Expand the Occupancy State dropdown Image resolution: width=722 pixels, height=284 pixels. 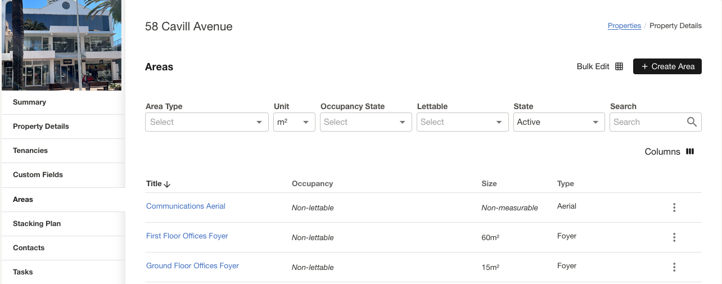coord(365,122)
